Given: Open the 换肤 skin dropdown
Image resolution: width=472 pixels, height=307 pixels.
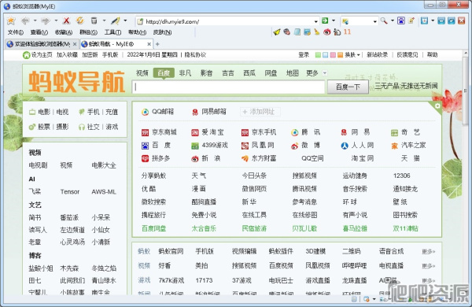Looking at the screenshot, I should pos(352,55).
